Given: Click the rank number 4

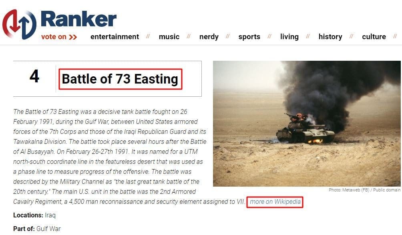Looking at the screenshot, I should coord(34,76).
